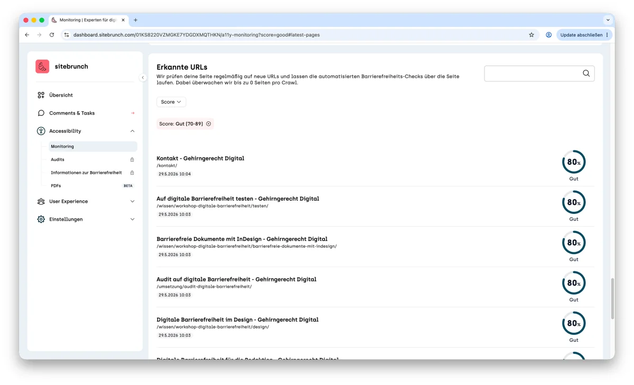
Task: Open Barrierefreie Dokumente mit InDesign entry
Action: (x=242, y=239)
